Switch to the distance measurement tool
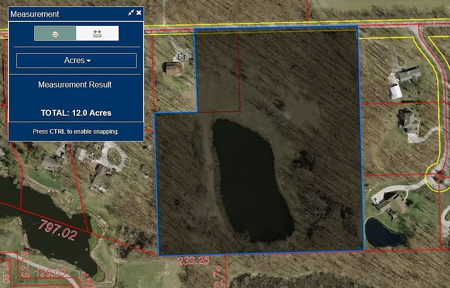This screenshot has height=288, width=450. click(x=97, y=33)
